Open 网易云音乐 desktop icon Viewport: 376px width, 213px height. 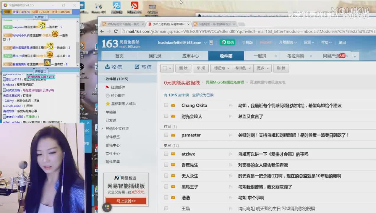pyautogui.click(x=134, y=8)
